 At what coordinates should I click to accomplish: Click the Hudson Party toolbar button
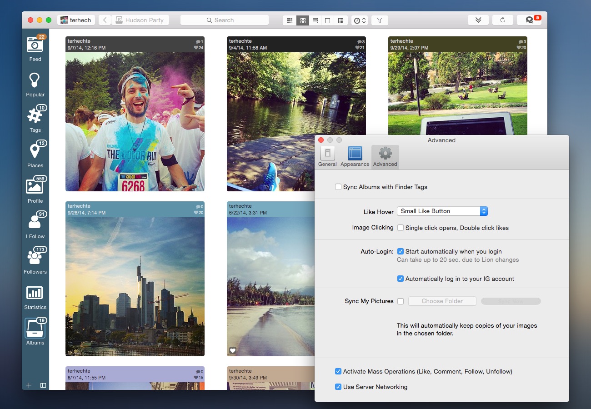[x=140, y=20]
